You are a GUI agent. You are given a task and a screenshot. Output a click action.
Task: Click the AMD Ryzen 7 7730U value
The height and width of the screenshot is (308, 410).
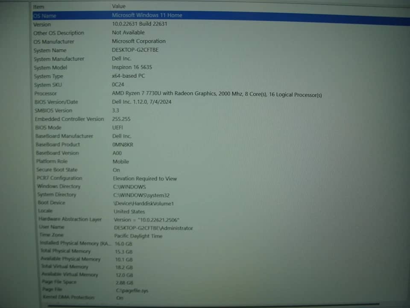click(217, 94)
